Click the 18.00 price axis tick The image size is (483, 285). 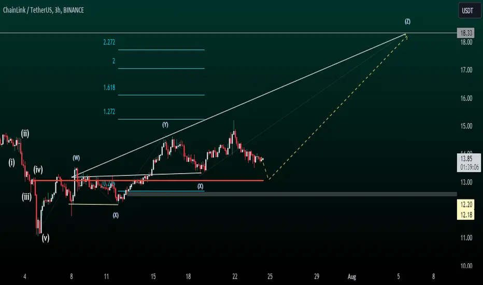[466, 42]
